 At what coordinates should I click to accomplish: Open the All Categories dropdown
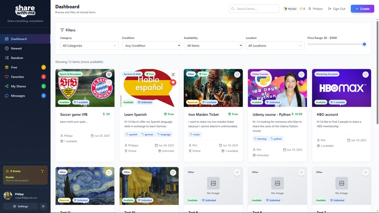pyautogui.click(x=89, y=46)
